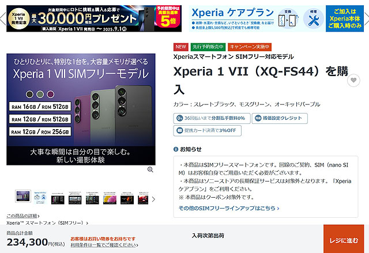Open その他のSIMフリーラインアップはこちら link
Image resolution: width=369 pixels, height=253 pixels.
coord(229,208)
